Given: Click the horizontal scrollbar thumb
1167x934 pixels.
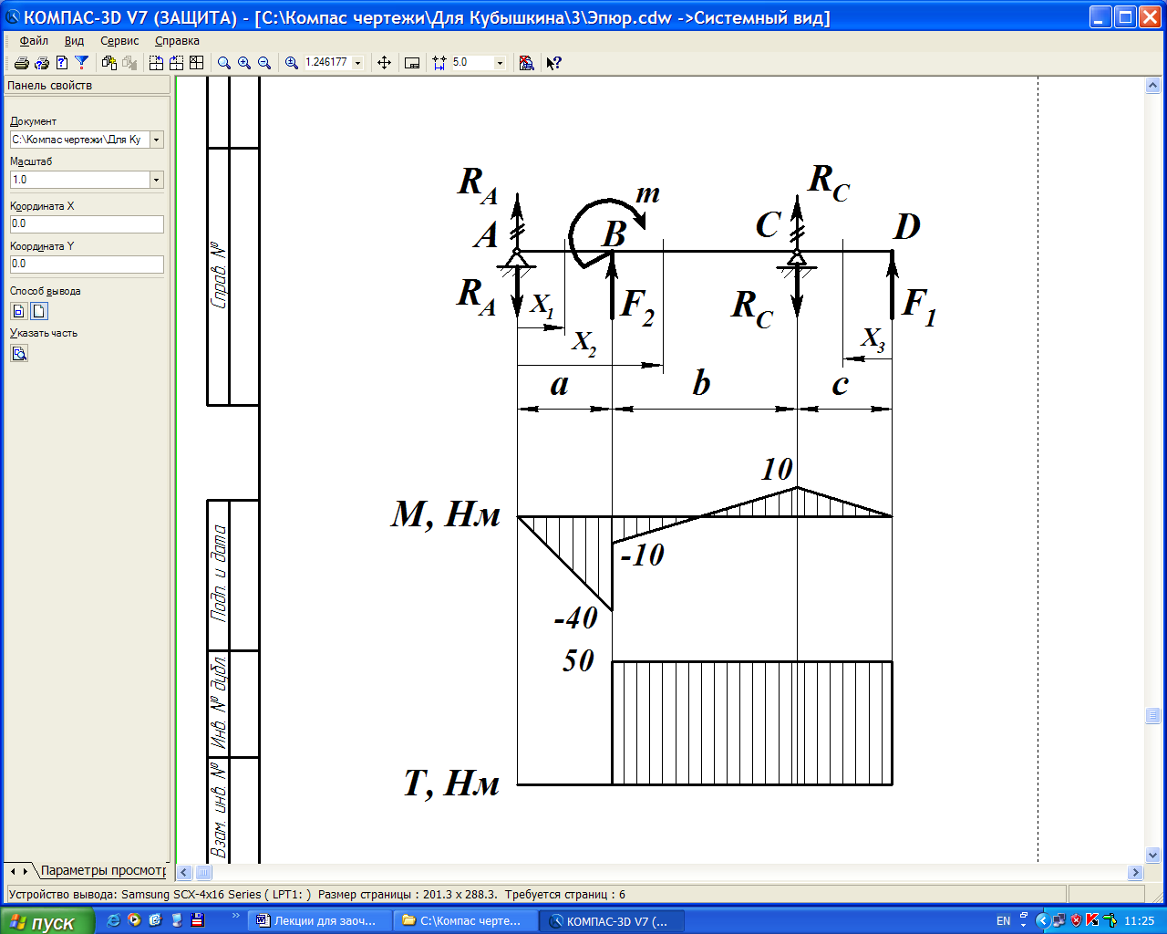Looking at the screenshot, I should coord(204,872).
